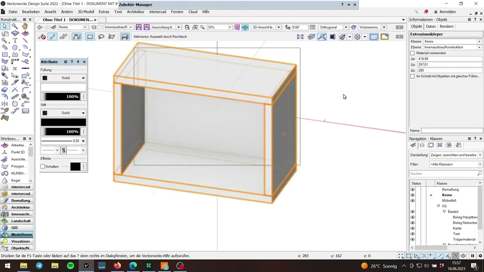Enable the Schatten checkbox

[43, 167]
